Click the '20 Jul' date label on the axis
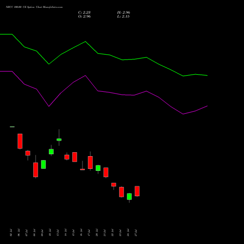244x244 pixels. 97,233
